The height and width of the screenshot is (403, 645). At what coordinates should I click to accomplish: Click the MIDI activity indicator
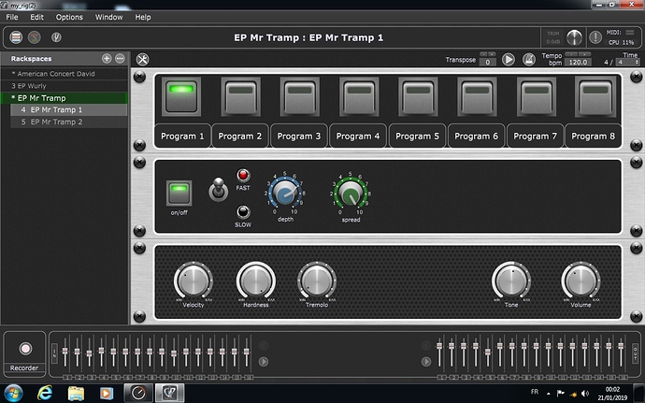tap(630, 32)
